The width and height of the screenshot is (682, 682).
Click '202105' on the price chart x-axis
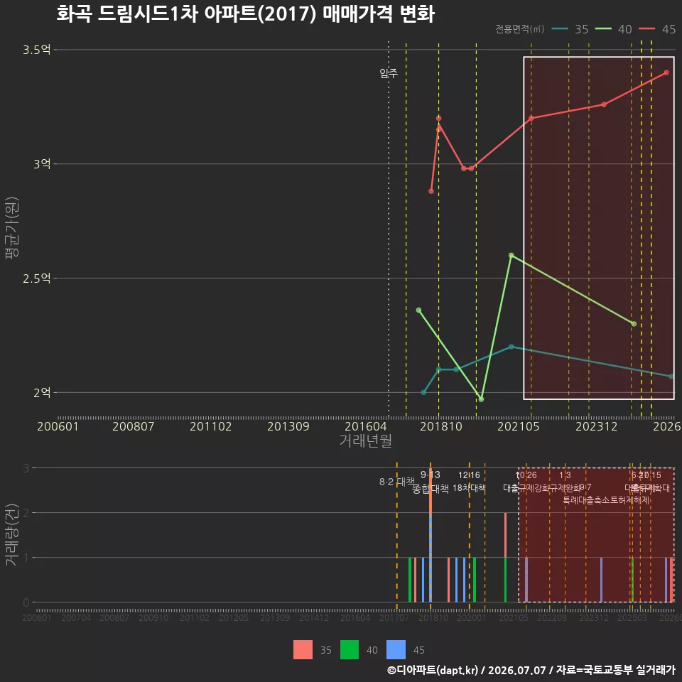click(x=519, y=426)
